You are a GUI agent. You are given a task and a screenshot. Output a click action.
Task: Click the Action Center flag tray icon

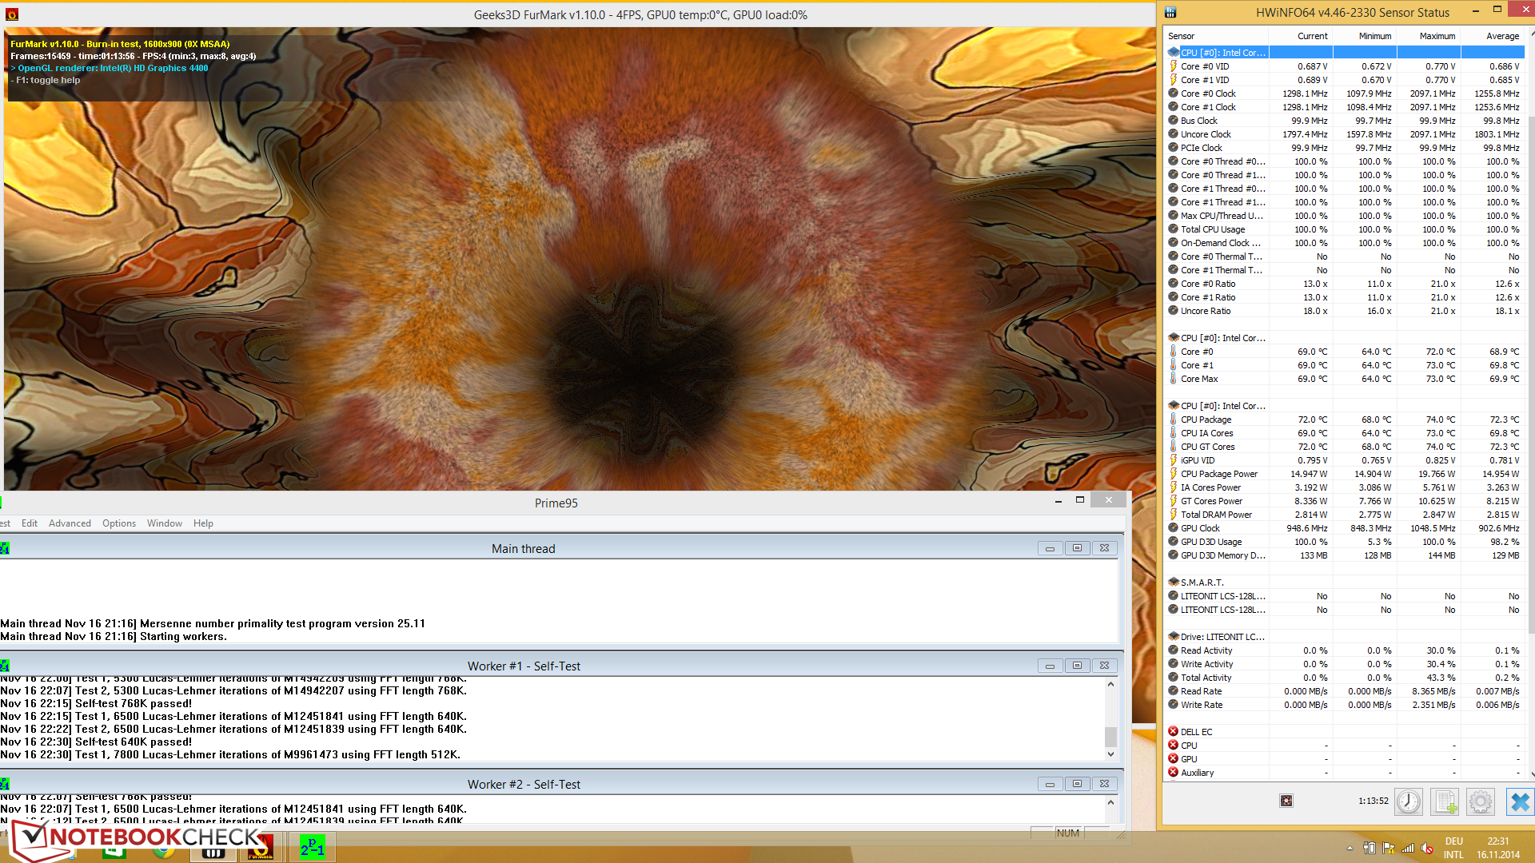point(1389,849)
